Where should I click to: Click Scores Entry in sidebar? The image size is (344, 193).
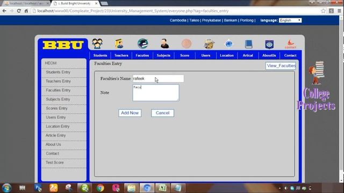pos(56,108)
